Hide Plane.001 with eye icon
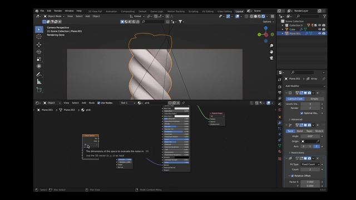 (320, 33)
